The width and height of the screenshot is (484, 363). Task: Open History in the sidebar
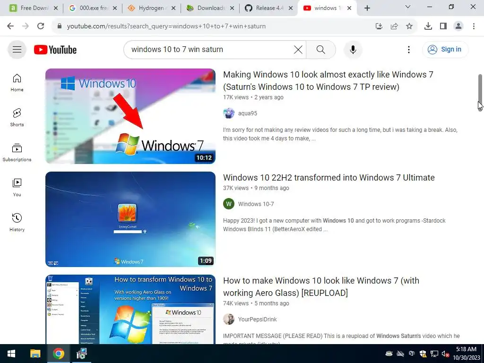(x=17, y=222)
